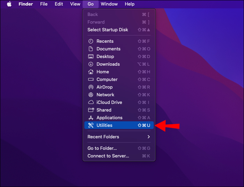Choose Select Startup Disk
Image resolution: width=244 pixels, height=187 pixels.
[119, 30]
